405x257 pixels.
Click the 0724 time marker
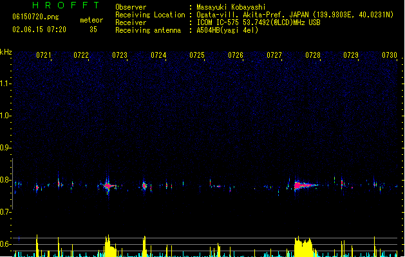158,55
